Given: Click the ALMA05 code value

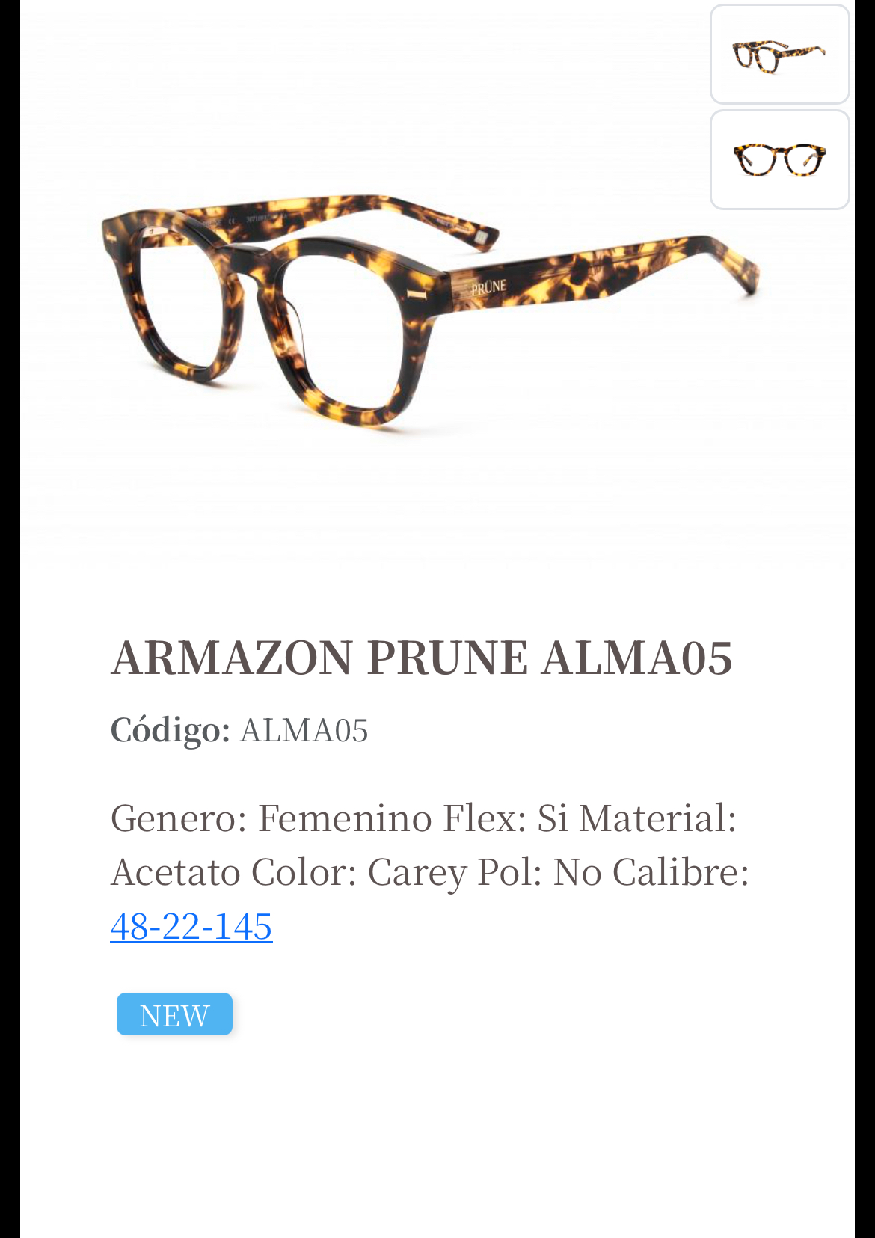Looking at the screenshot, I should coord(304,730).
